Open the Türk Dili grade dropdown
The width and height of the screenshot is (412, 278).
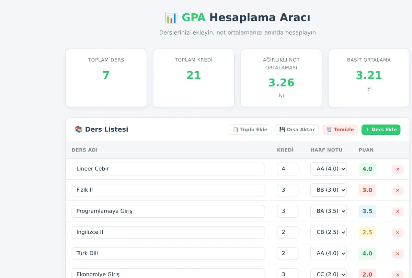pyautogui.click(x=328, y=254)
